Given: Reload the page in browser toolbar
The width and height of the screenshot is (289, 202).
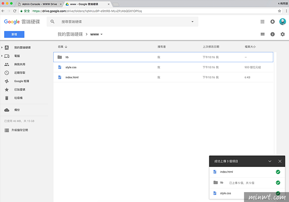Looking at the screenshot, I should [15, 11].
